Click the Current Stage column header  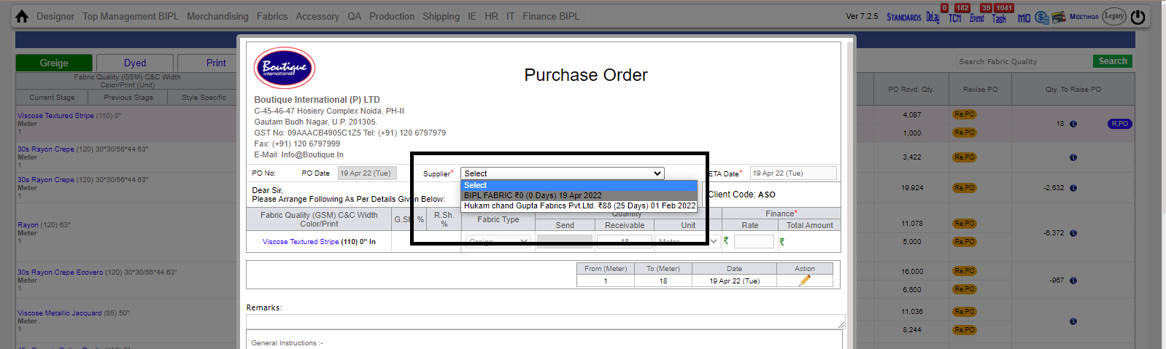coord(52,98)
